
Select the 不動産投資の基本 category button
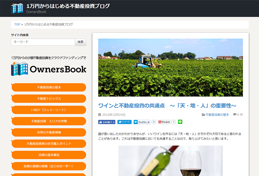(49, 87)
